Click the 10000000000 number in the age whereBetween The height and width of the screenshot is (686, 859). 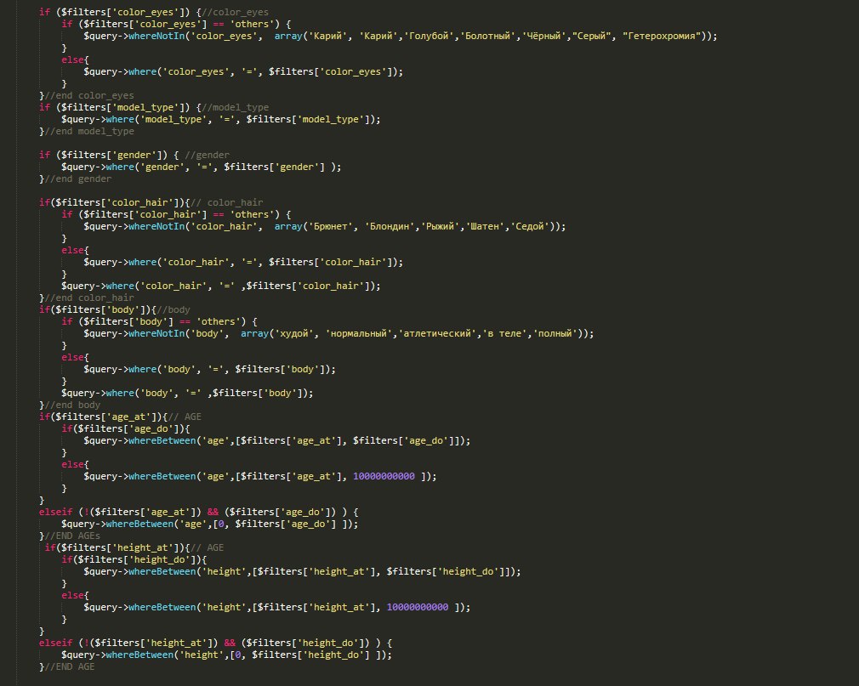(x=384, y=477)
